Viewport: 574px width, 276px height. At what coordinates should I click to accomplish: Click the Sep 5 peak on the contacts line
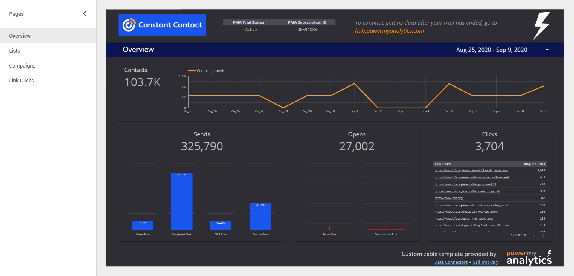coord(449,83)
